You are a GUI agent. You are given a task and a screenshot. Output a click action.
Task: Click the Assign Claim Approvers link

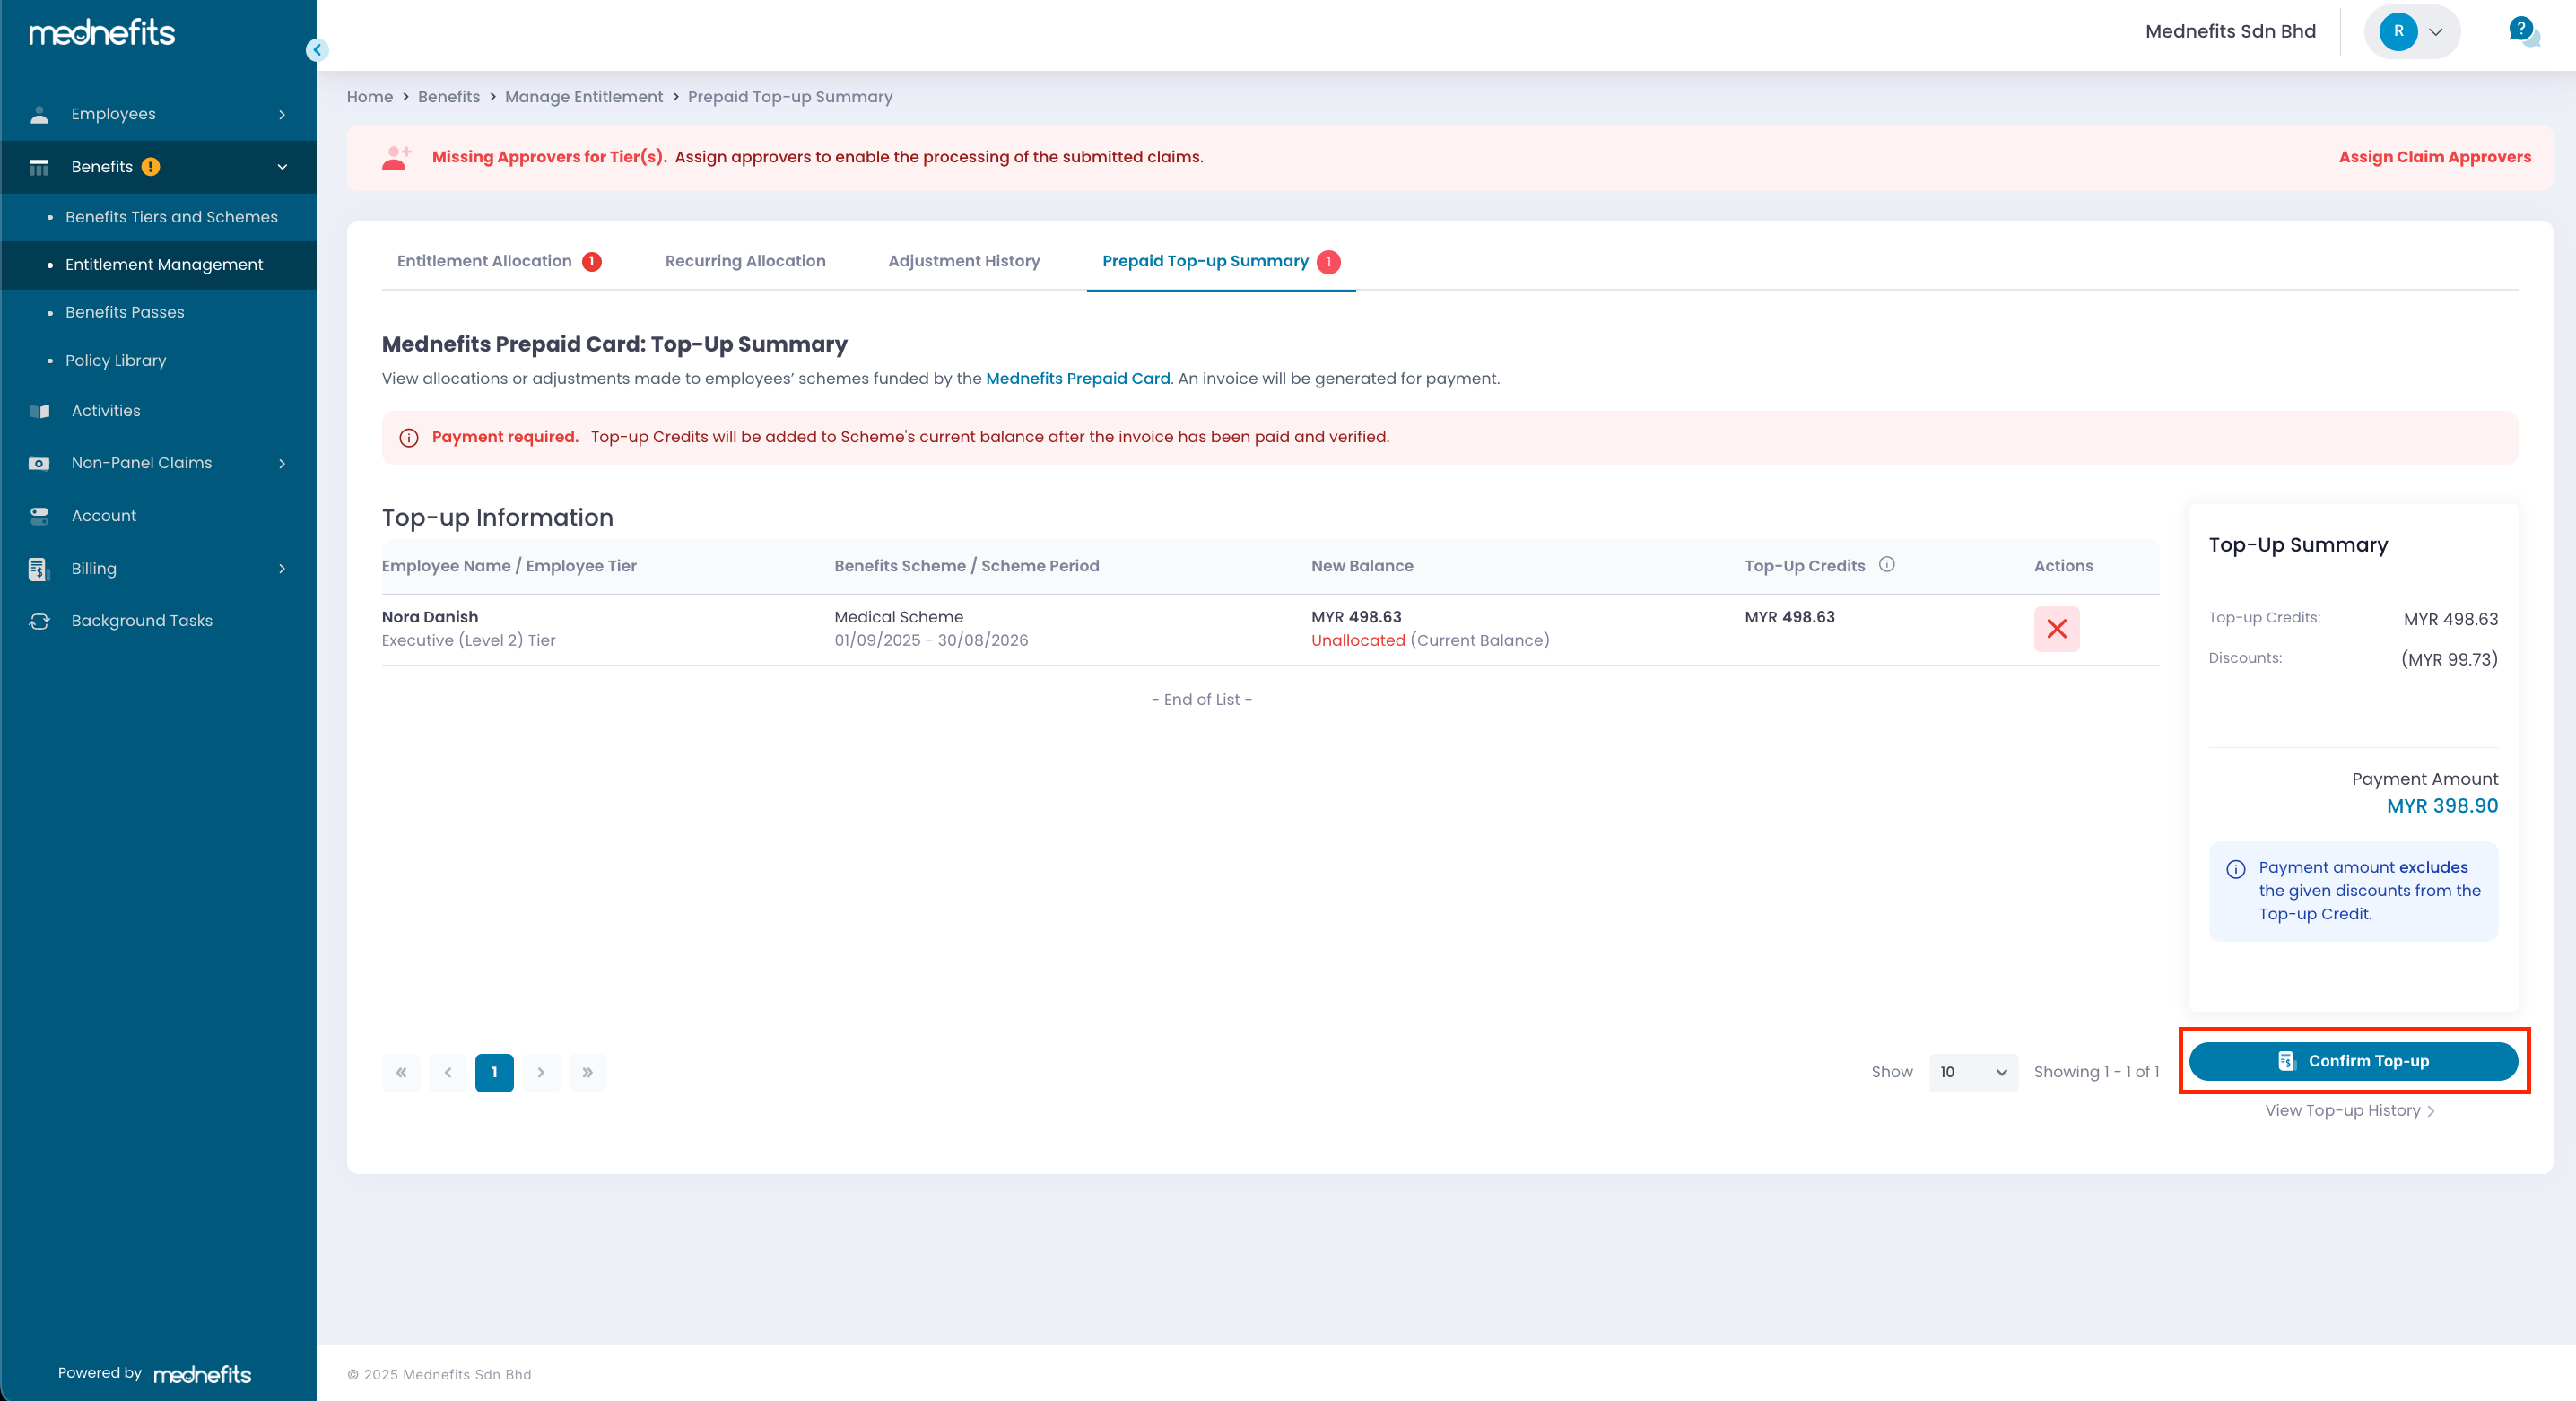[x=2434, y=157]
